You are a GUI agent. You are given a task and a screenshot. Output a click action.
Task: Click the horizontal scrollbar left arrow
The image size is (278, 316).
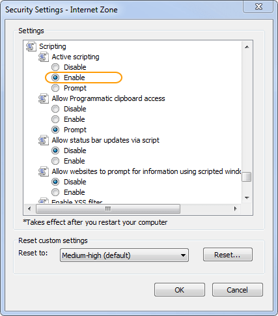pyautogui.click(x=29, y=208)
